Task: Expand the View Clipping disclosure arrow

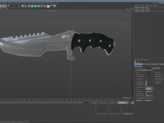Action: click(135, 92)
